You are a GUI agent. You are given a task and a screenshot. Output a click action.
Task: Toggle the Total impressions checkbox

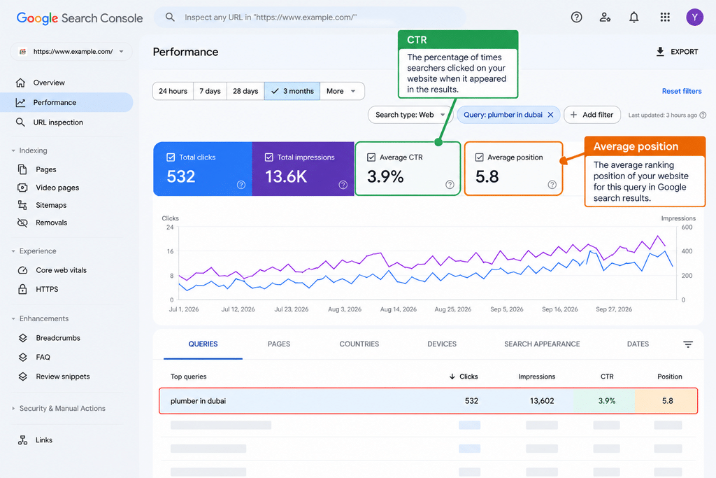[x=269, y=157]
